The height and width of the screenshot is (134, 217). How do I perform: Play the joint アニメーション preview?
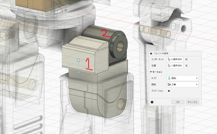[169, 91]
